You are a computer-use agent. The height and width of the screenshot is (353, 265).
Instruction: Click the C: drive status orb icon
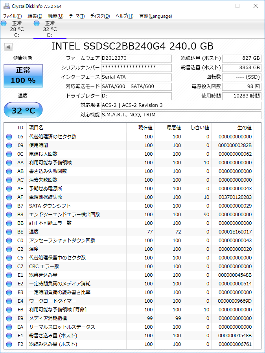[x=4, y=24]
